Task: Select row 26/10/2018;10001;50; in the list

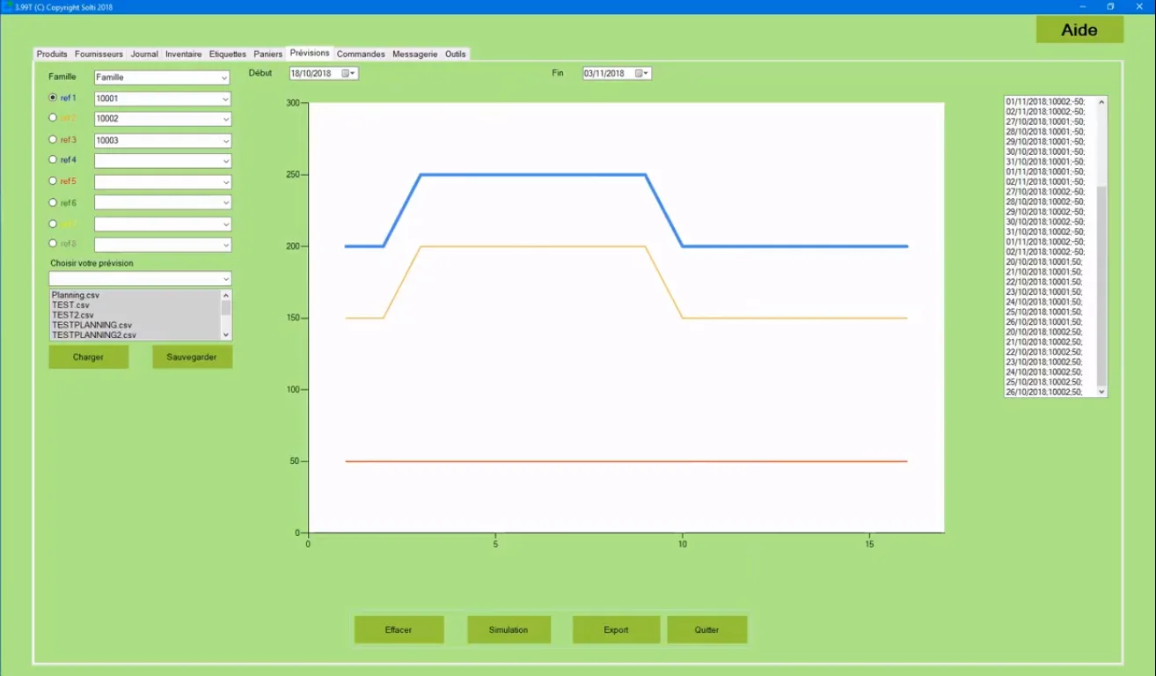Action: point(1044,322)
